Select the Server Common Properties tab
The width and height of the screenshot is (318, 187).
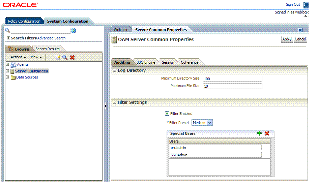pos(161,30)
